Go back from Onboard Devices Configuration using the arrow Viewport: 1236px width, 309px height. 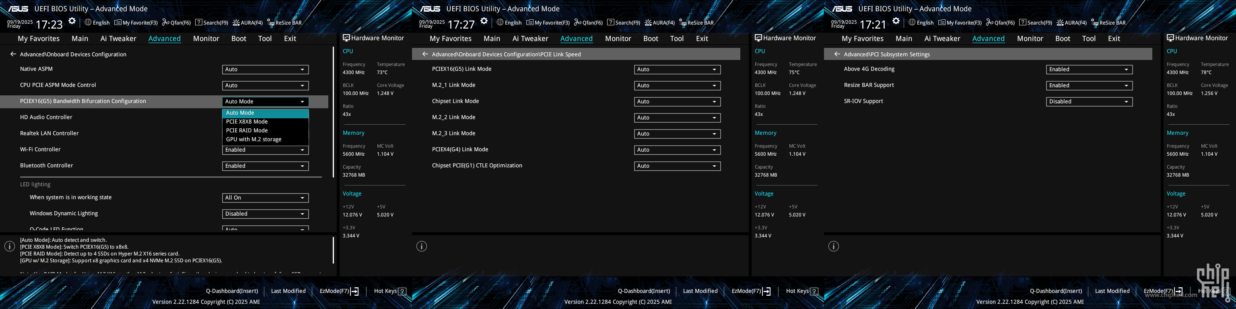pyautogui.click(x=13, y=54)
